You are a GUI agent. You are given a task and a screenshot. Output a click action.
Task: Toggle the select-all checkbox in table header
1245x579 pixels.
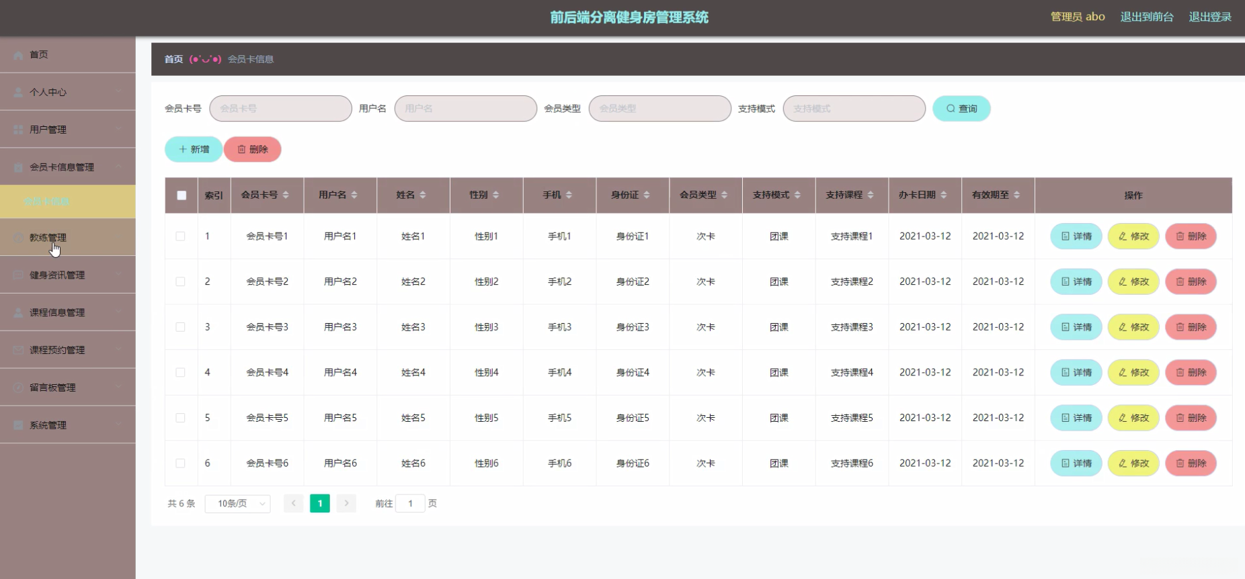coord(182,195)
